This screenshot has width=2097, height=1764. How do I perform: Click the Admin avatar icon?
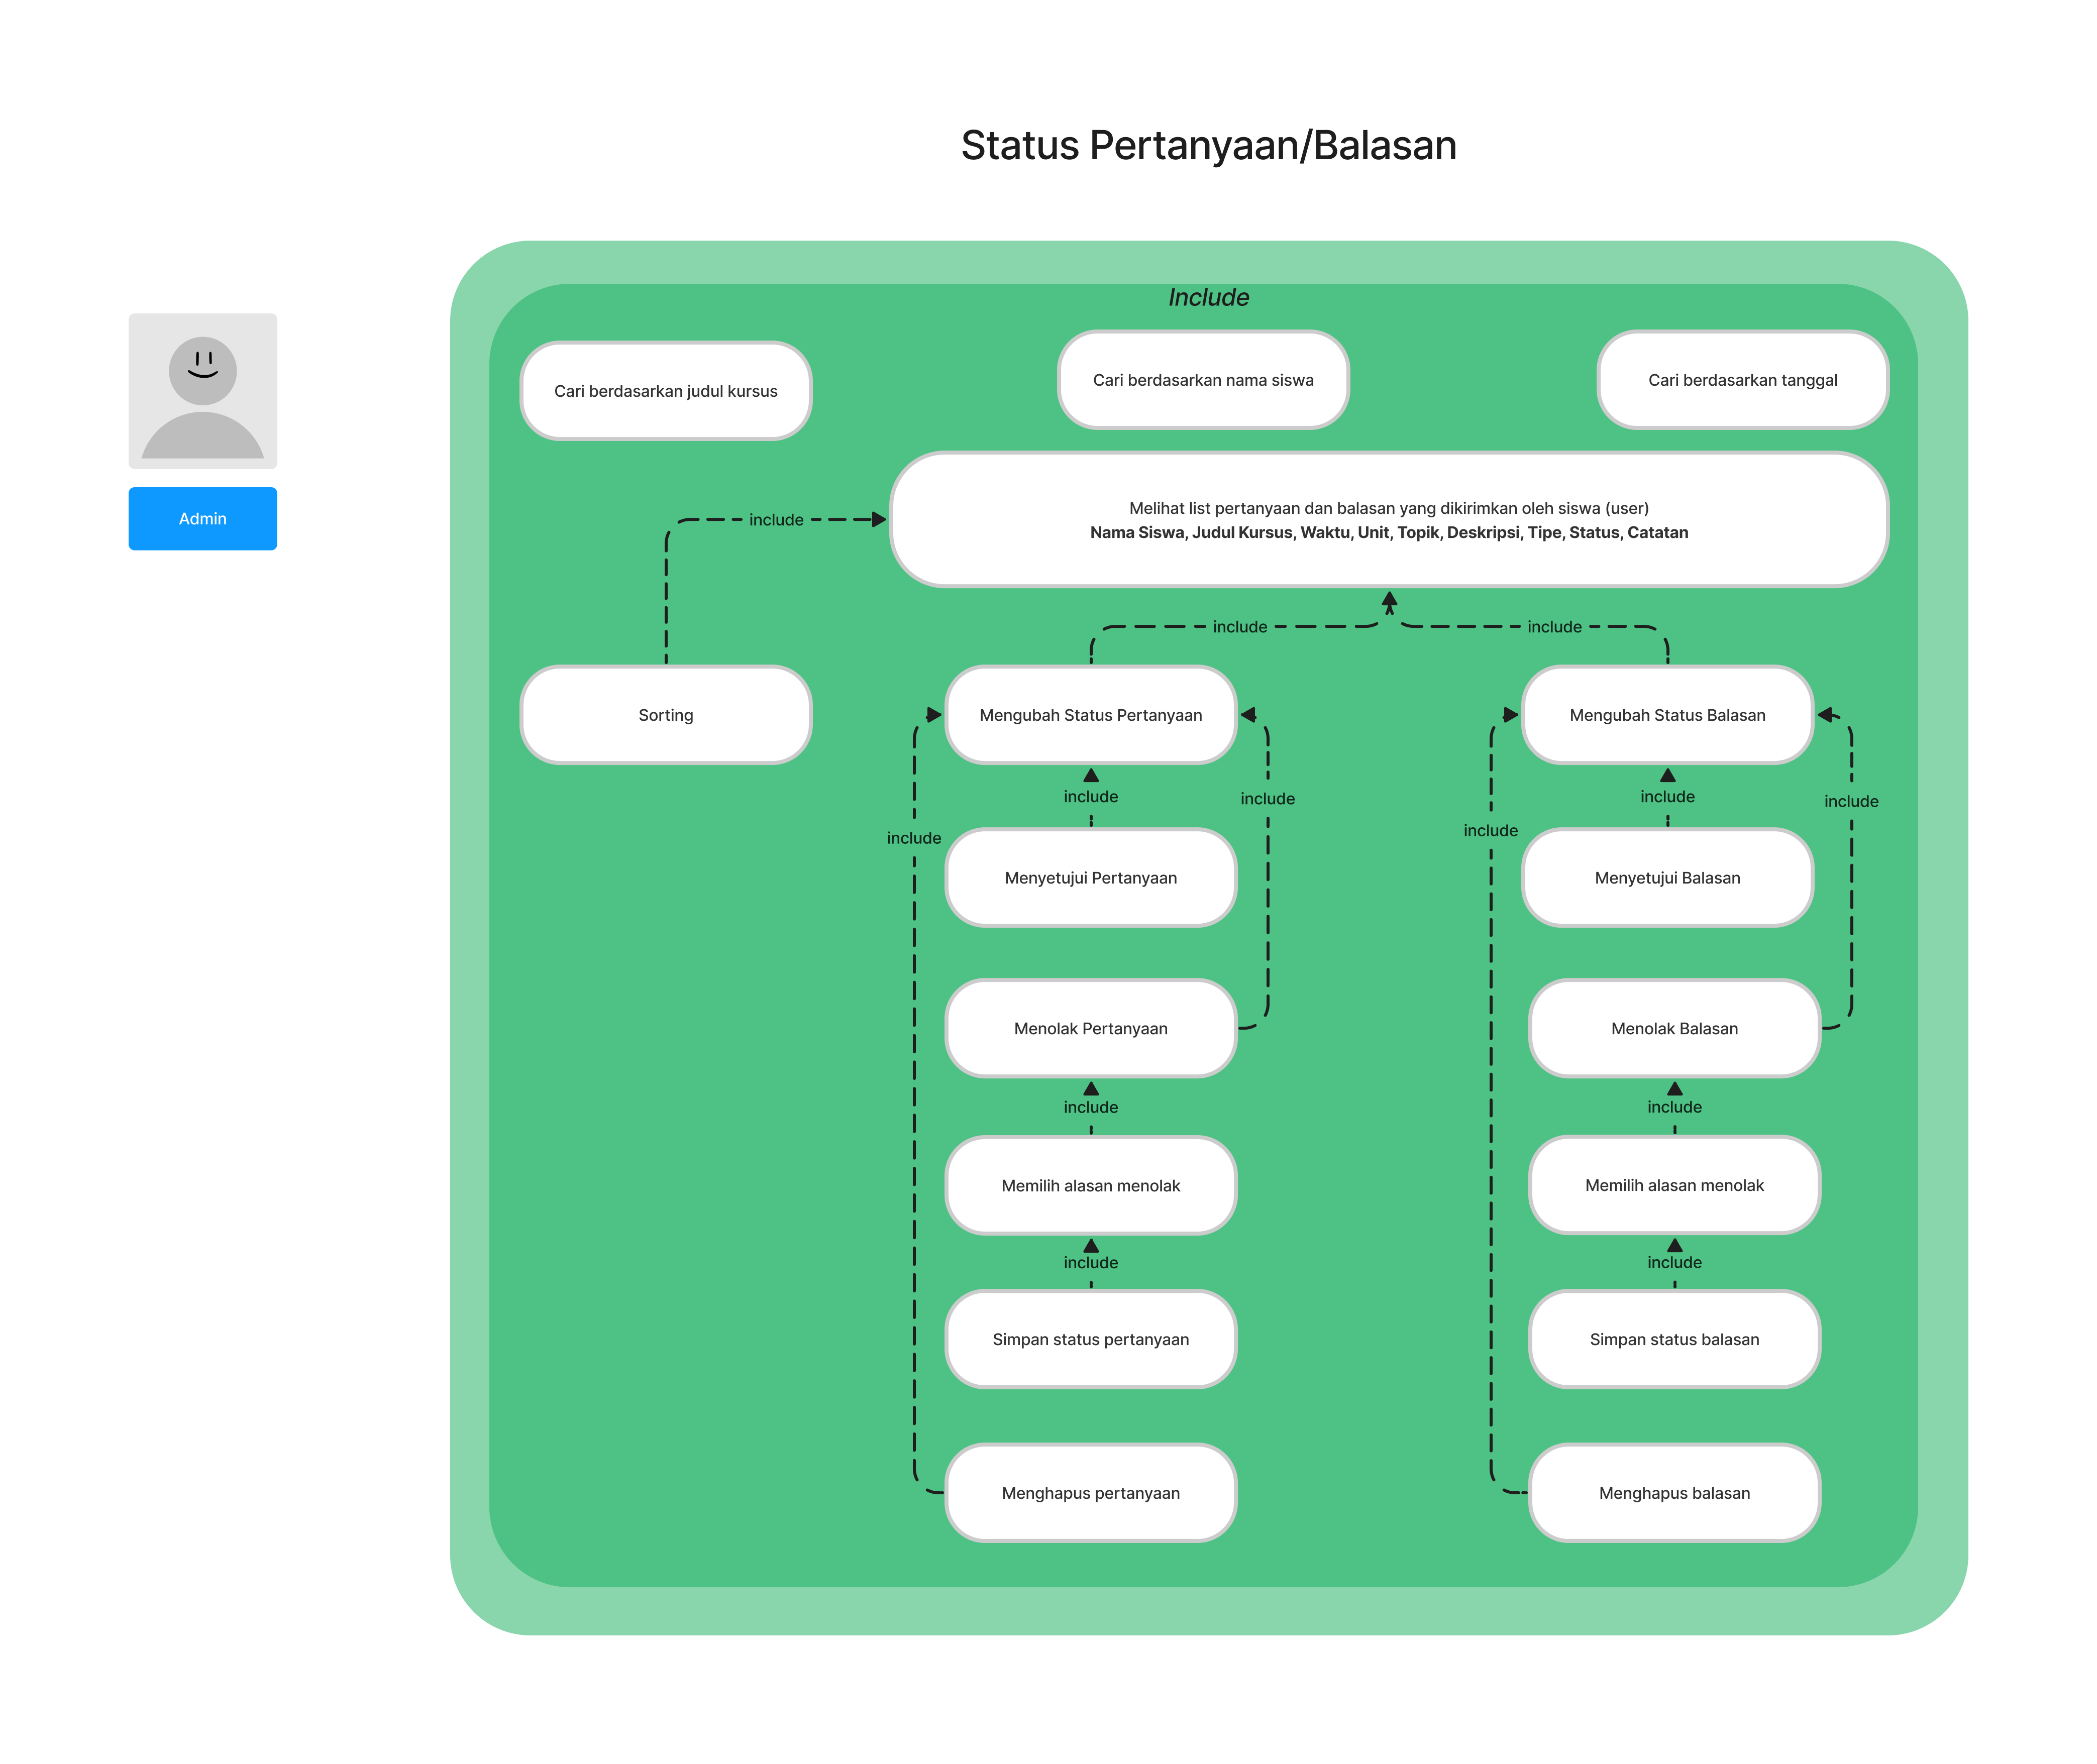point(202,391)
